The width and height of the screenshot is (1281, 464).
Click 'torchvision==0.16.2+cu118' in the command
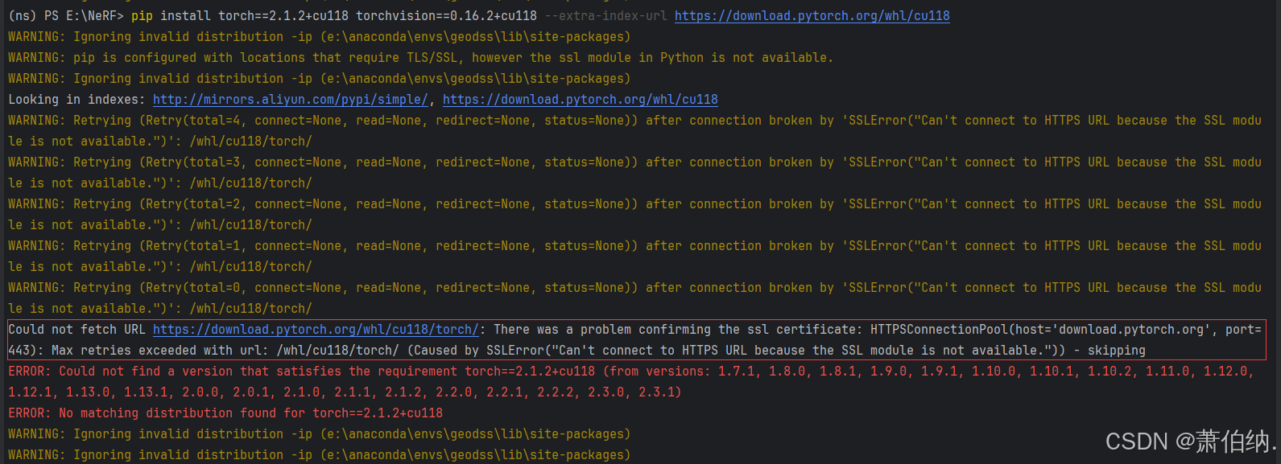click(446, 16)
